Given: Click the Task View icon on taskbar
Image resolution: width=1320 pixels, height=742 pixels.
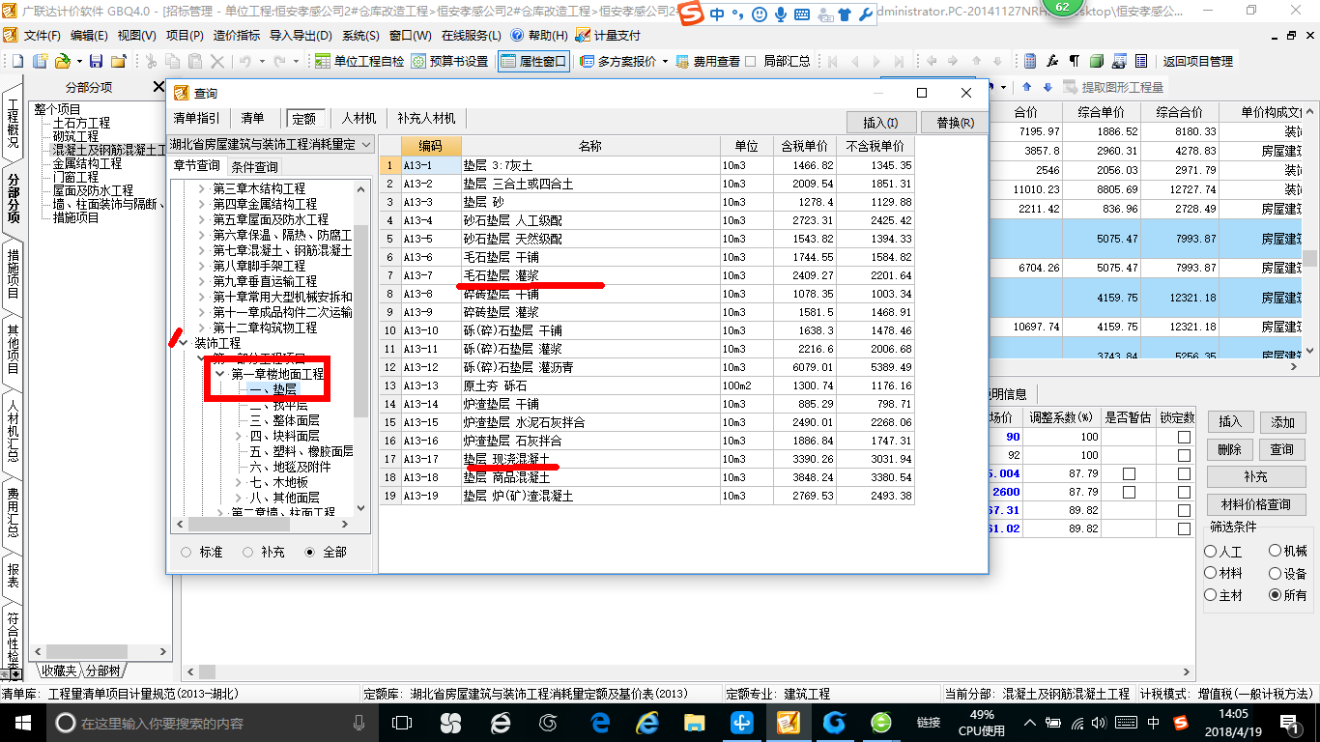Looking at the screenshot, I should [x=401, y=722].
